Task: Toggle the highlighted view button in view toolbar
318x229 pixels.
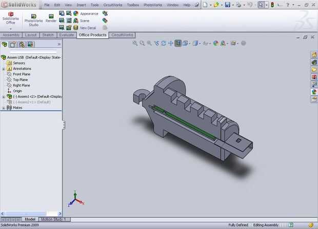Action: tap(178, 43)
